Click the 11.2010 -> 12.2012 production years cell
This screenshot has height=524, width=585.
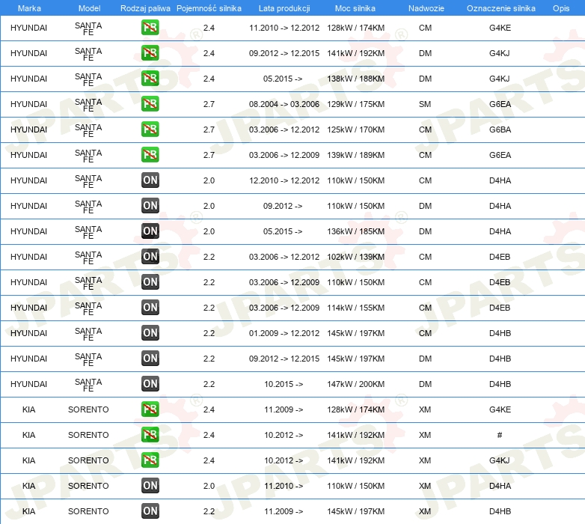point(284,28)
